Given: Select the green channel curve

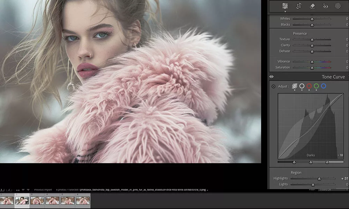Looking at the screenshot, I should (316, 86).
